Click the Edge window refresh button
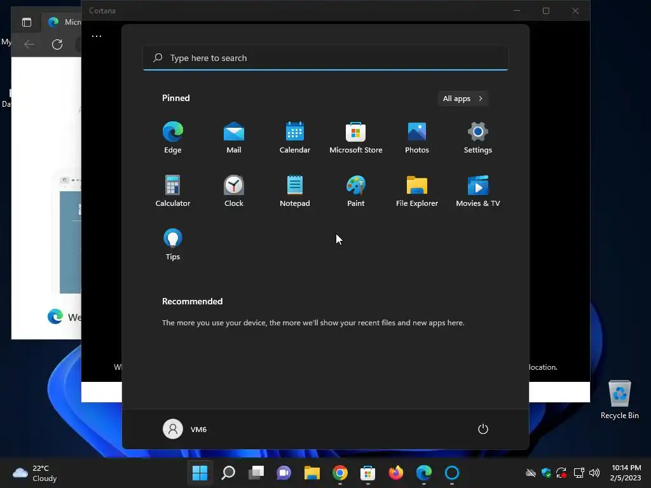Image resolution: width=651 pixels, height=488 pixels. tap(57, 44)
